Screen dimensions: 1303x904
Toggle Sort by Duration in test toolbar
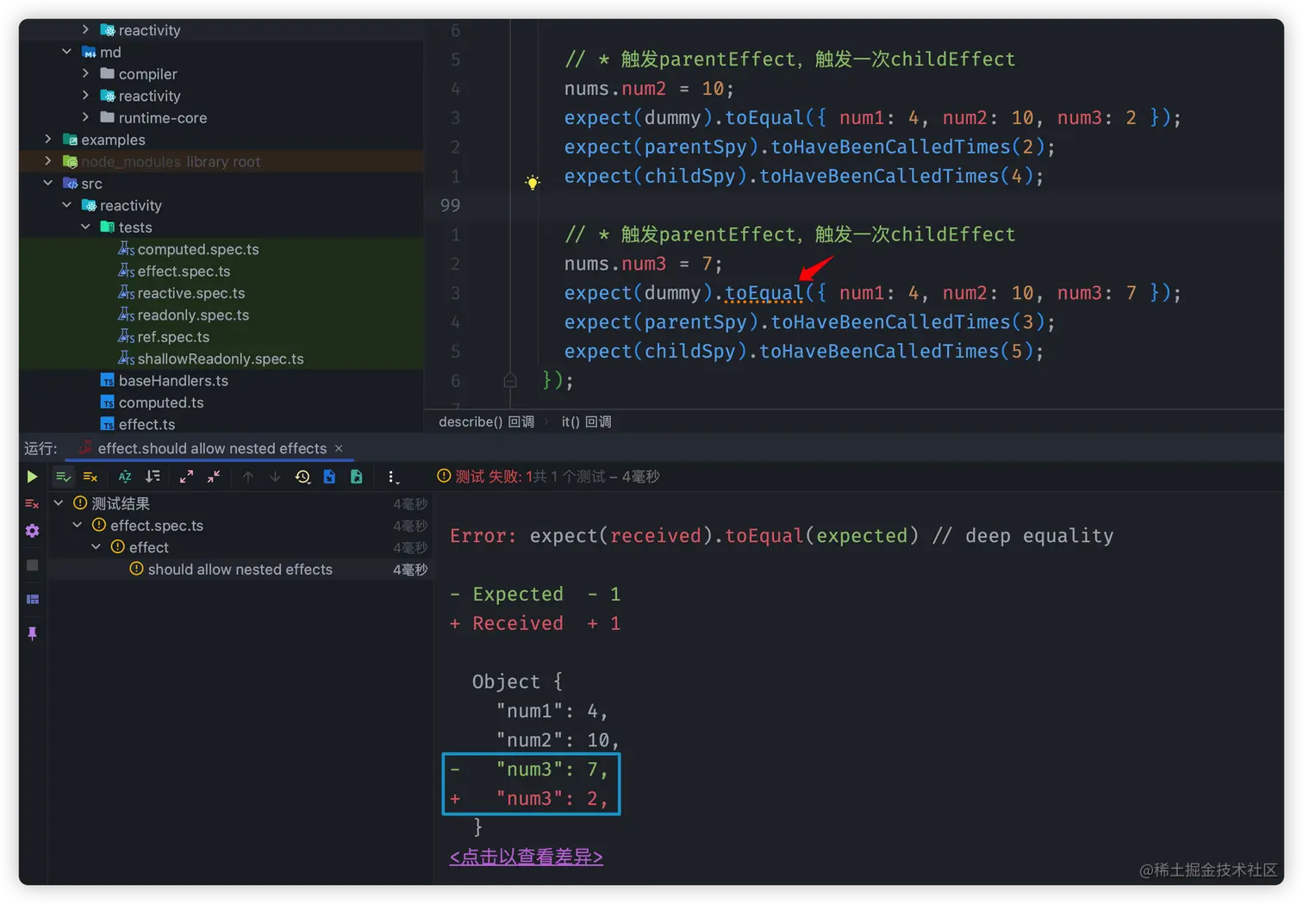point(153,477)
